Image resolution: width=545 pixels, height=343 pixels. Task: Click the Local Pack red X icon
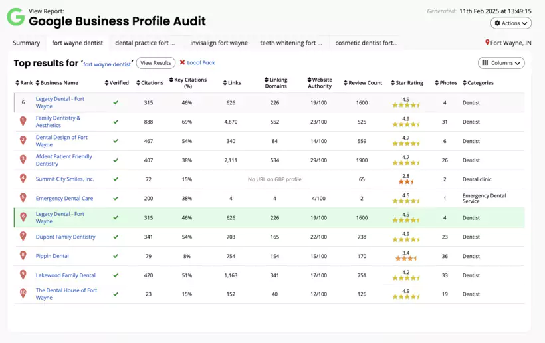point(182,62)
